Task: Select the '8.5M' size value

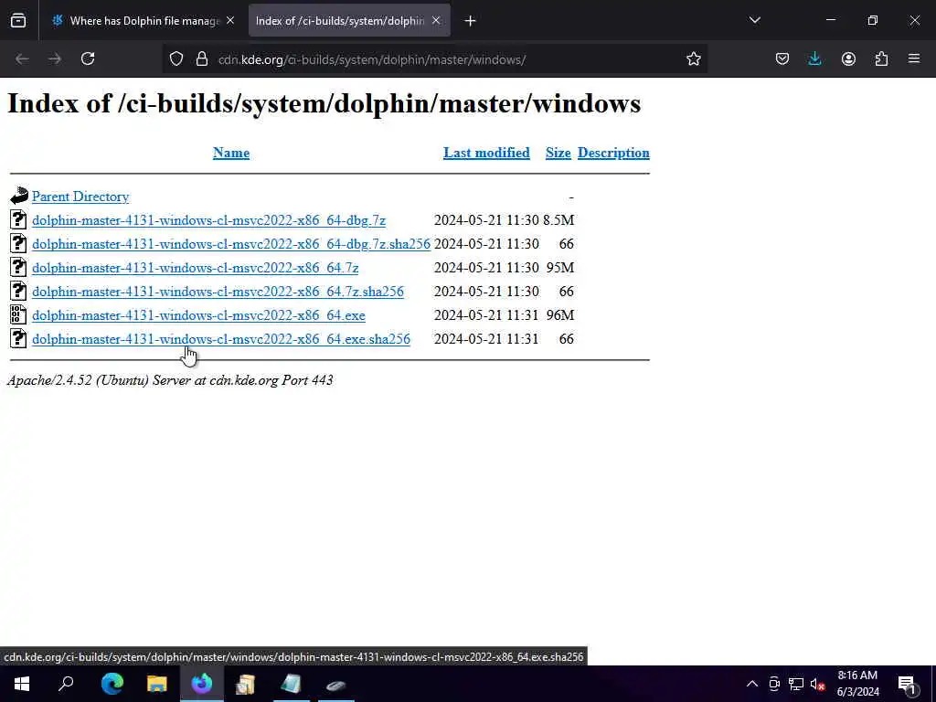Action: pos(558,220)
